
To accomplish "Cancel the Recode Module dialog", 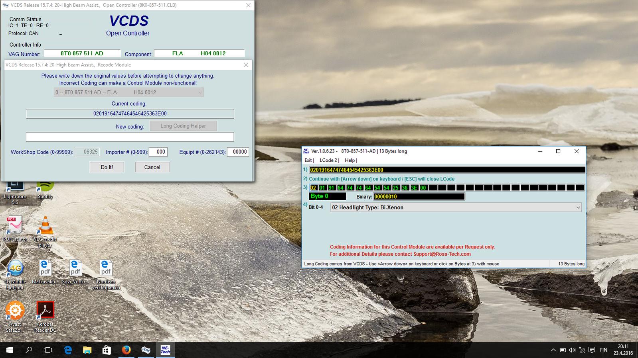I will coord(152,167).
